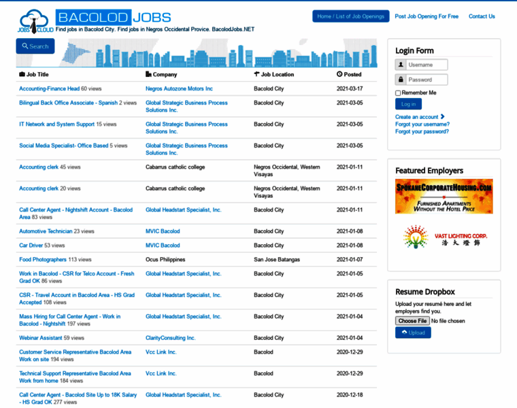Open Social Media Specialist- Office Based job
The image size is (517, 408).
coord(64,146)
